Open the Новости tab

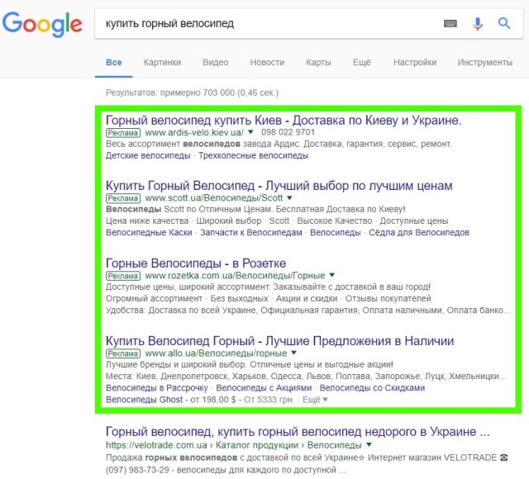click(x=267, y=63)
